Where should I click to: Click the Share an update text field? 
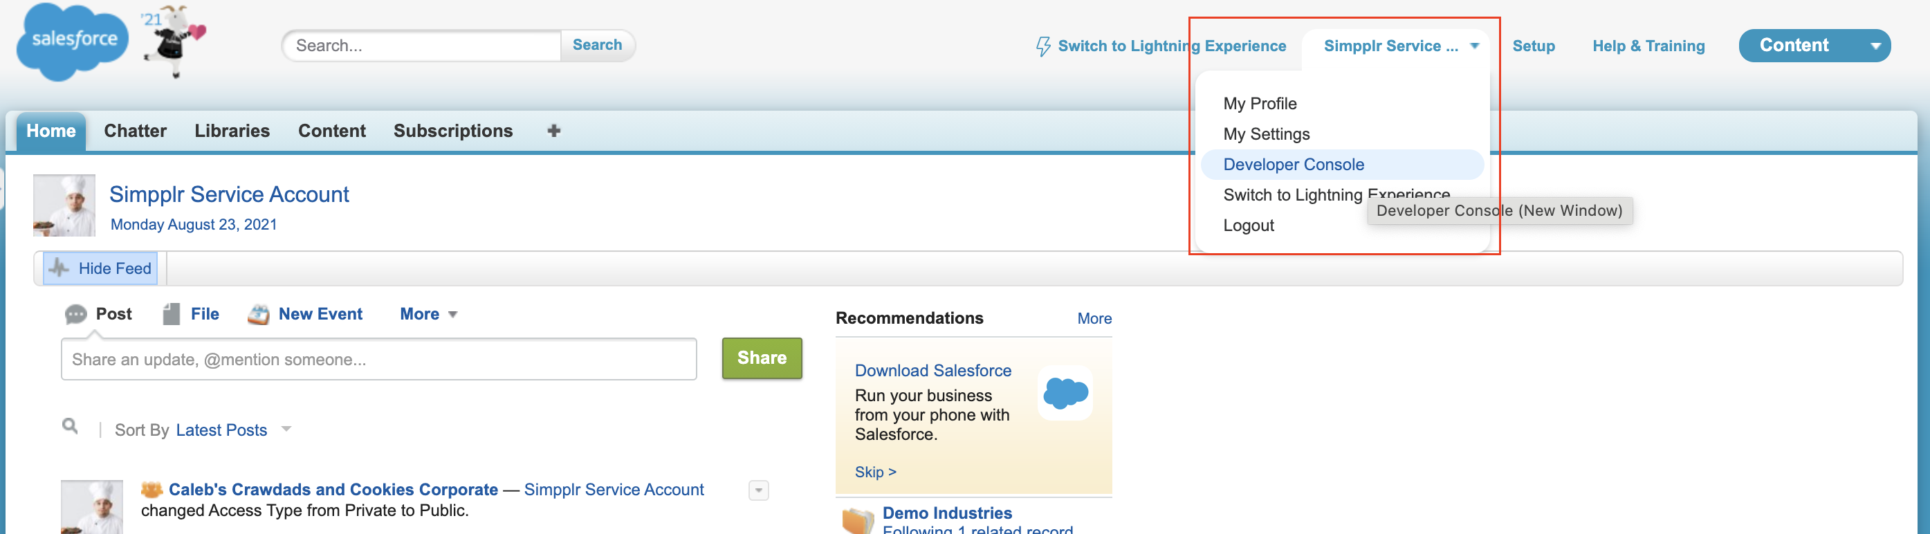[x=378, y=360]
